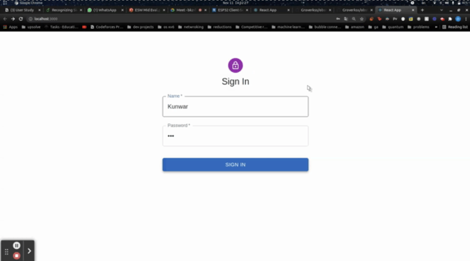Image resolution: width=470 pixels, height=261 pixels.
Task: Open the Reading list panel
Action: point(455,27)
